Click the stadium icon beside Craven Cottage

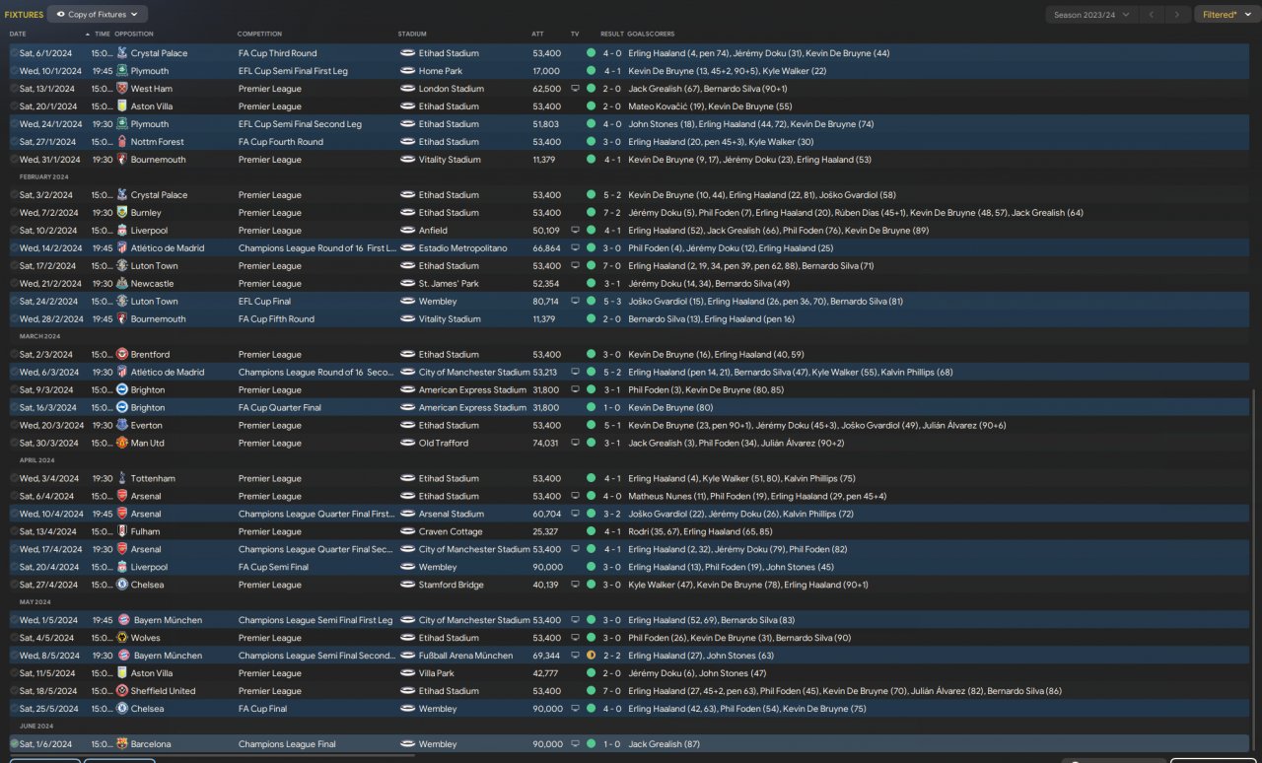tap(407, 532)
